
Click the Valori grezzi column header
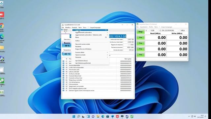tap(128, 59)
